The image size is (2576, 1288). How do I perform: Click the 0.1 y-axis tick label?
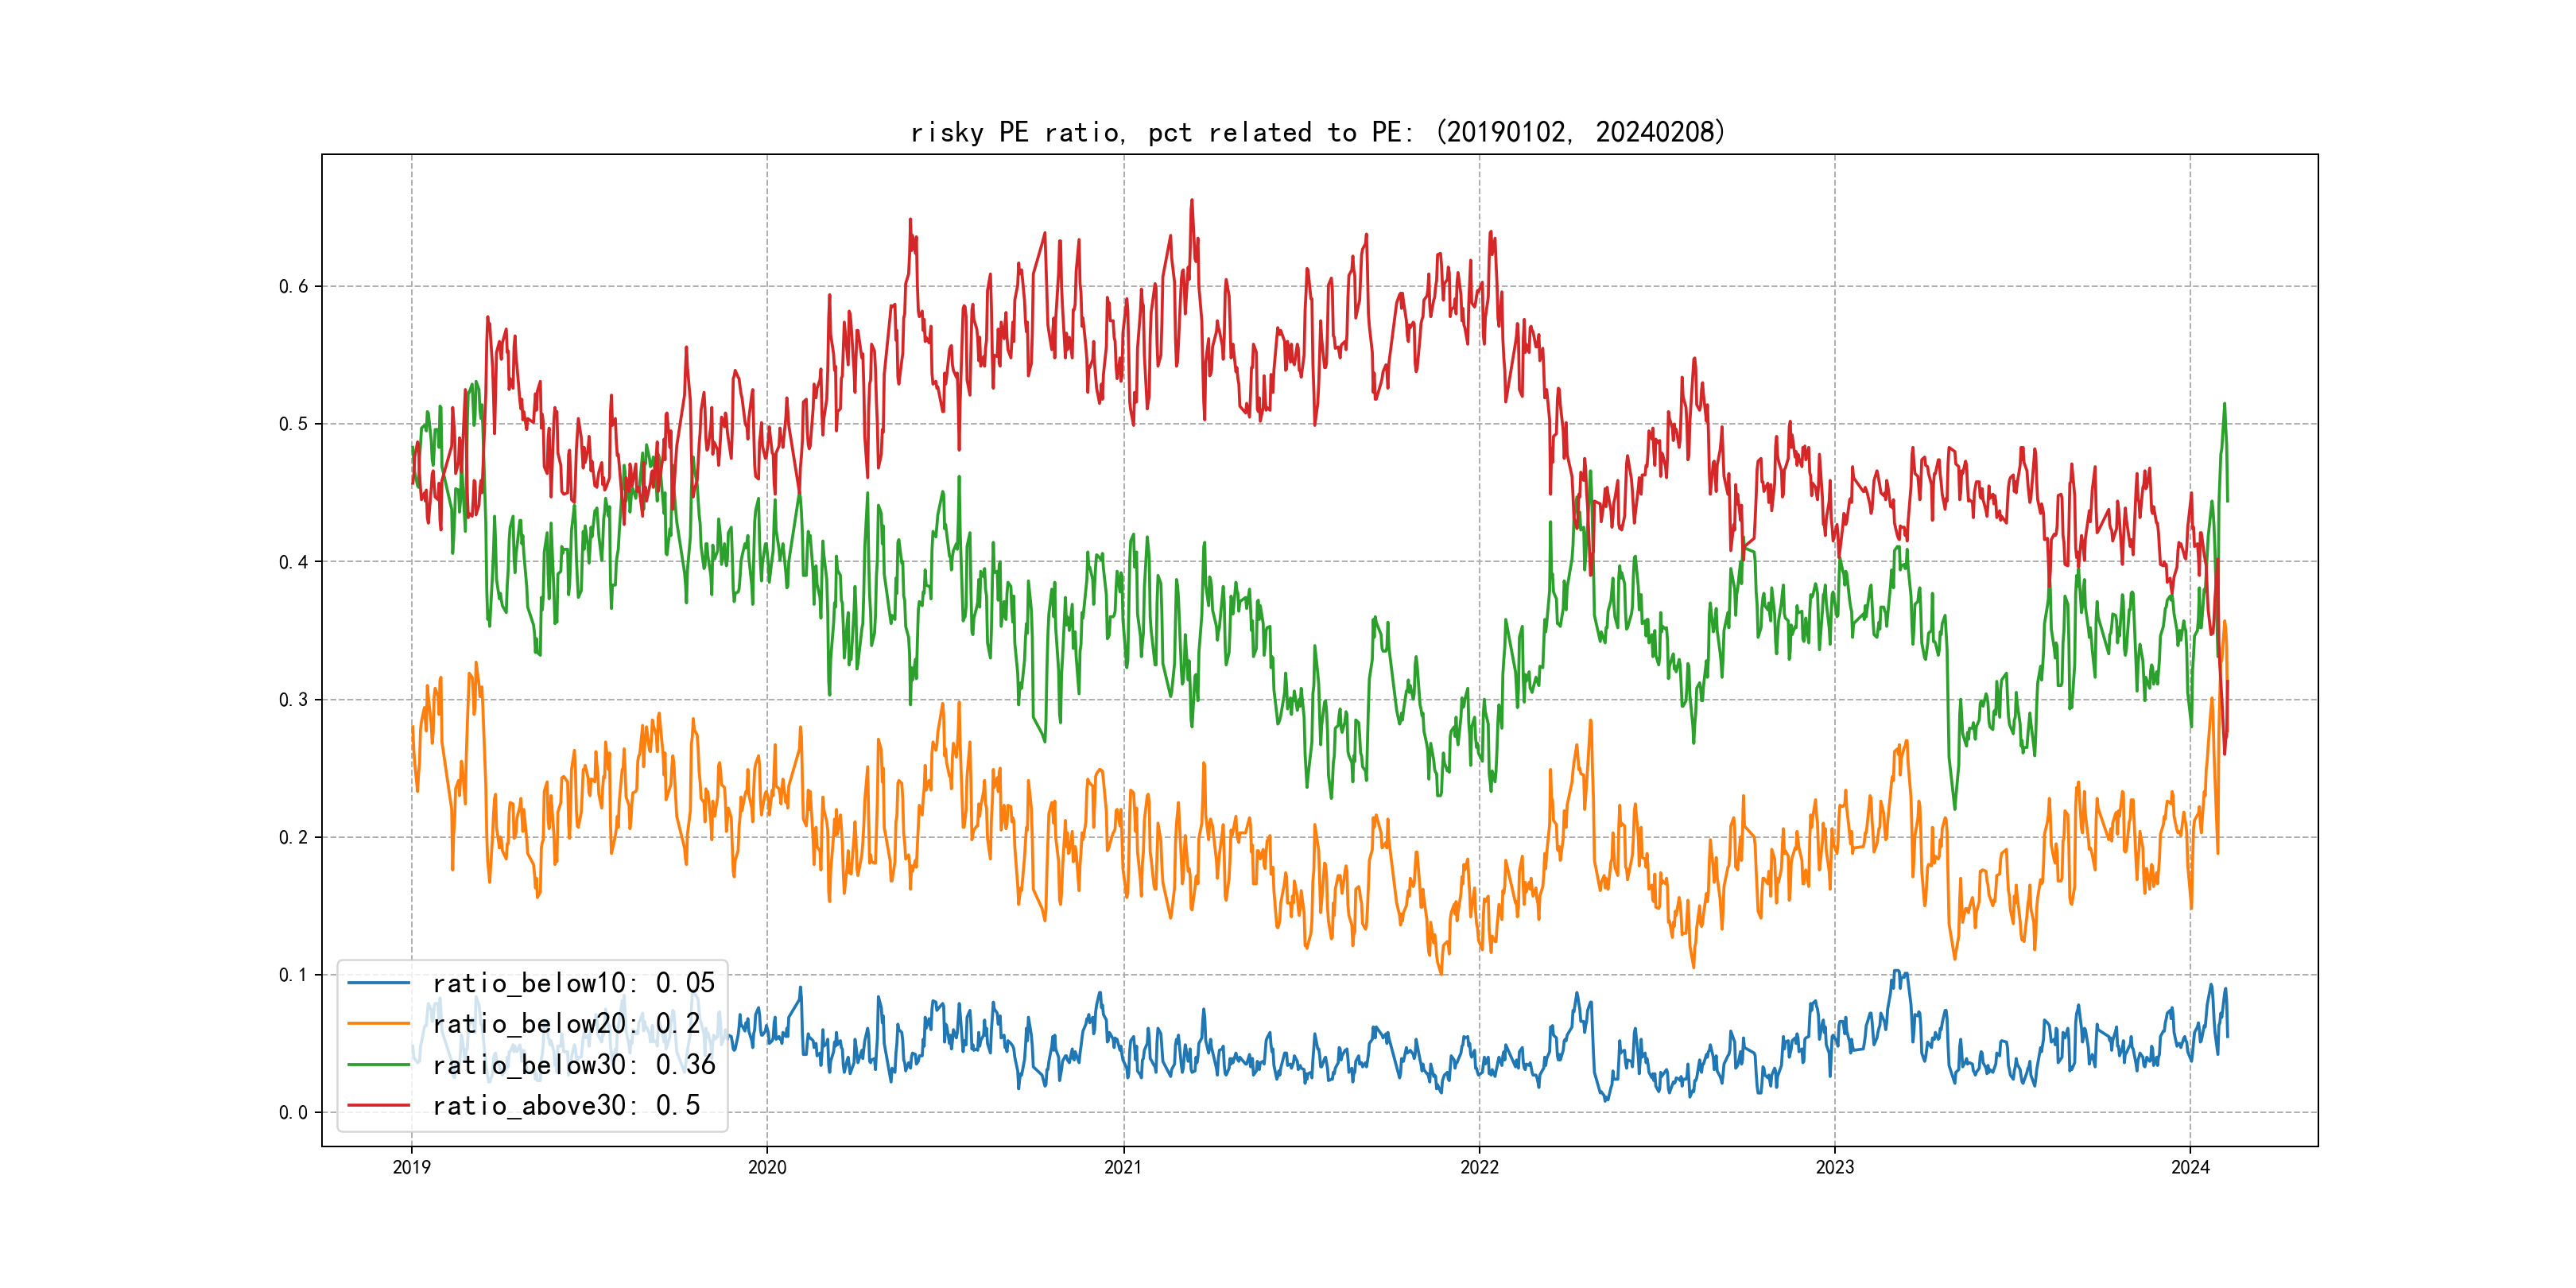coord(293,975)
